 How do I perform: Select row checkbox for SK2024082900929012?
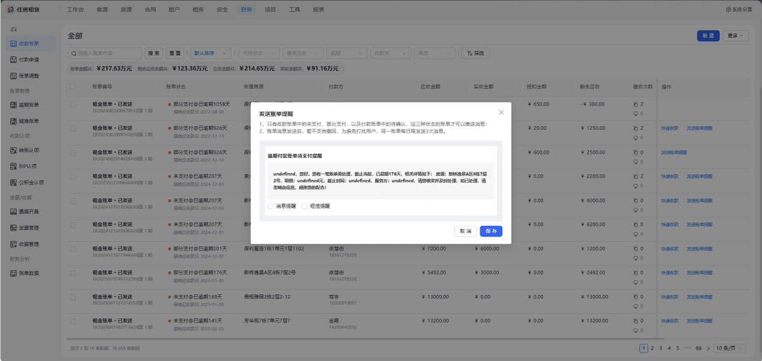click(x=73, y=105)
